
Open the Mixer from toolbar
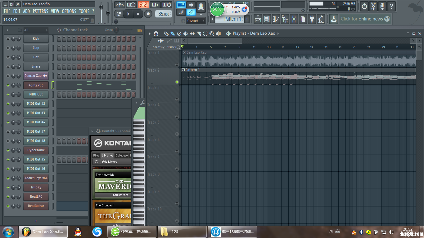294,19
